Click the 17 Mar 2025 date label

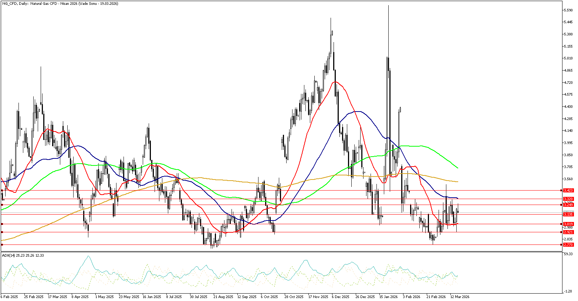point(58,297)
